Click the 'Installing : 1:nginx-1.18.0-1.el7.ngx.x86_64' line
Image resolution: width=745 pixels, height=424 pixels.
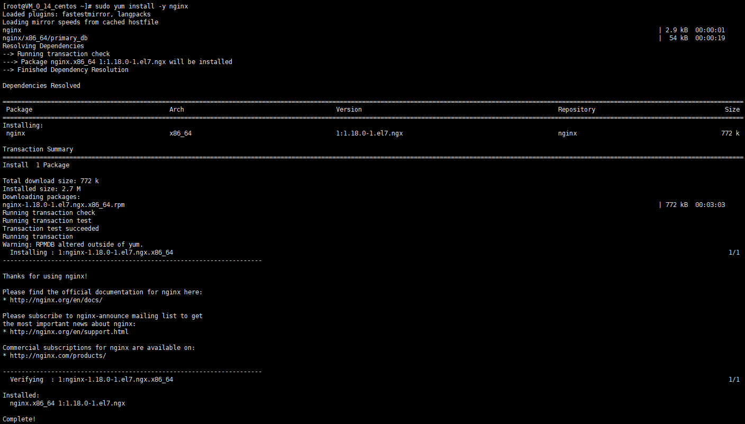click(x=92, y=252)
